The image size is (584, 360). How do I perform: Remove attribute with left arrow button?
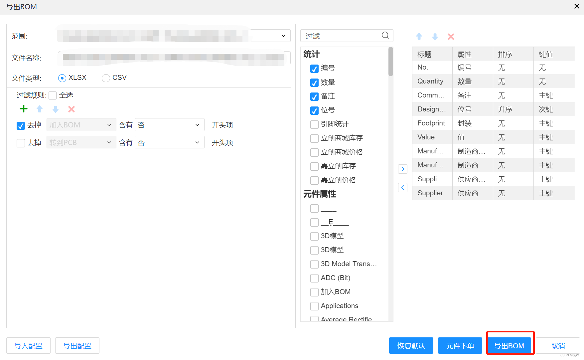(x=403, y=188)
